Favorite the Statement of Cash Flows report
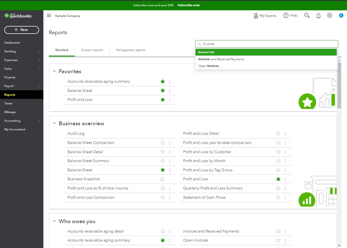The image size is (347, 248). (x=278, y=197)
